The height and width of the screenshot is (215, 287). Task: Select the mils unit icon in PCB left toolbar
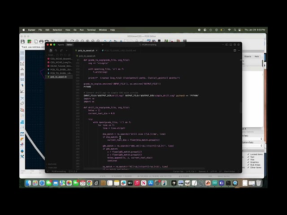[x=22, y=74]
